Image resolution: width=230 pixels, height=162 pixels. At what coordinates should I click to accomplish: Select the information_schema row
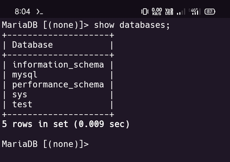coord(58,65)
